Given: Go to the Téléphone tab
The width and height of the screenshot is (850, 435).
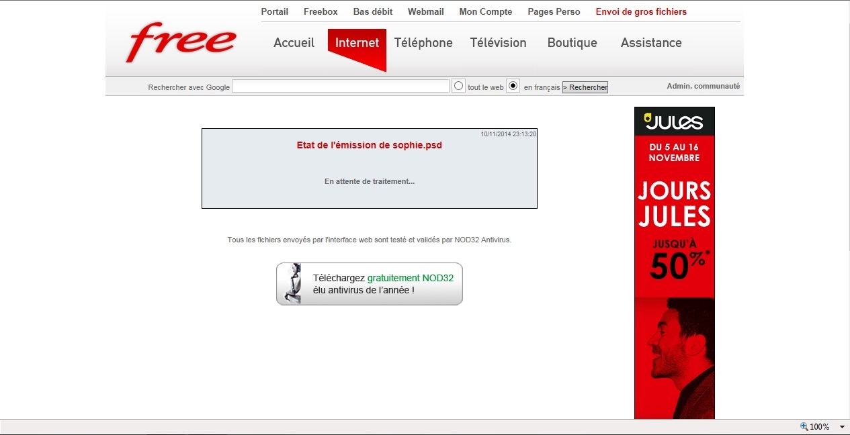Looking at the screenshot, I should pyautogui.click(x=423, y=43).
